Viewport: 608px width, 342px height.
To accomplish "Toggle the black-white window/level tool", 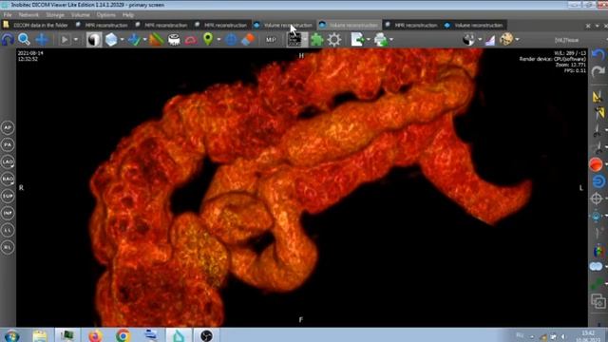I will 93,40.
